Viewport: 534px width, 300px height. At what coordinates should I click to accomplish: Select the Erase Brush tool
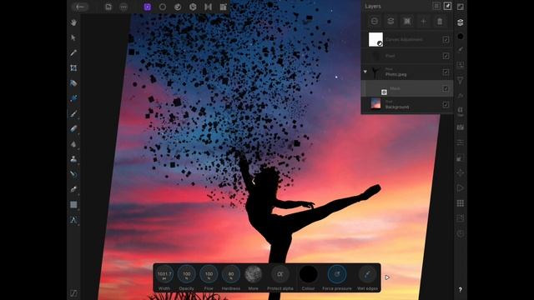point(73,129)
